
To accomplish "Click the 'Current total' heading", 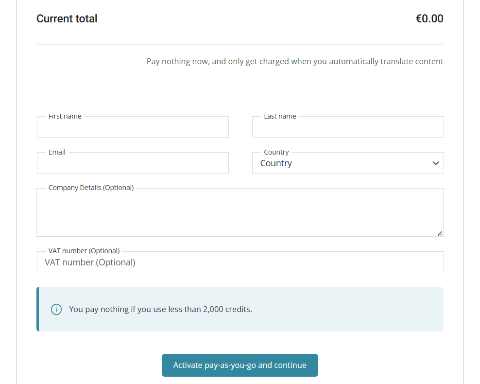I will [x=67, y=19].
